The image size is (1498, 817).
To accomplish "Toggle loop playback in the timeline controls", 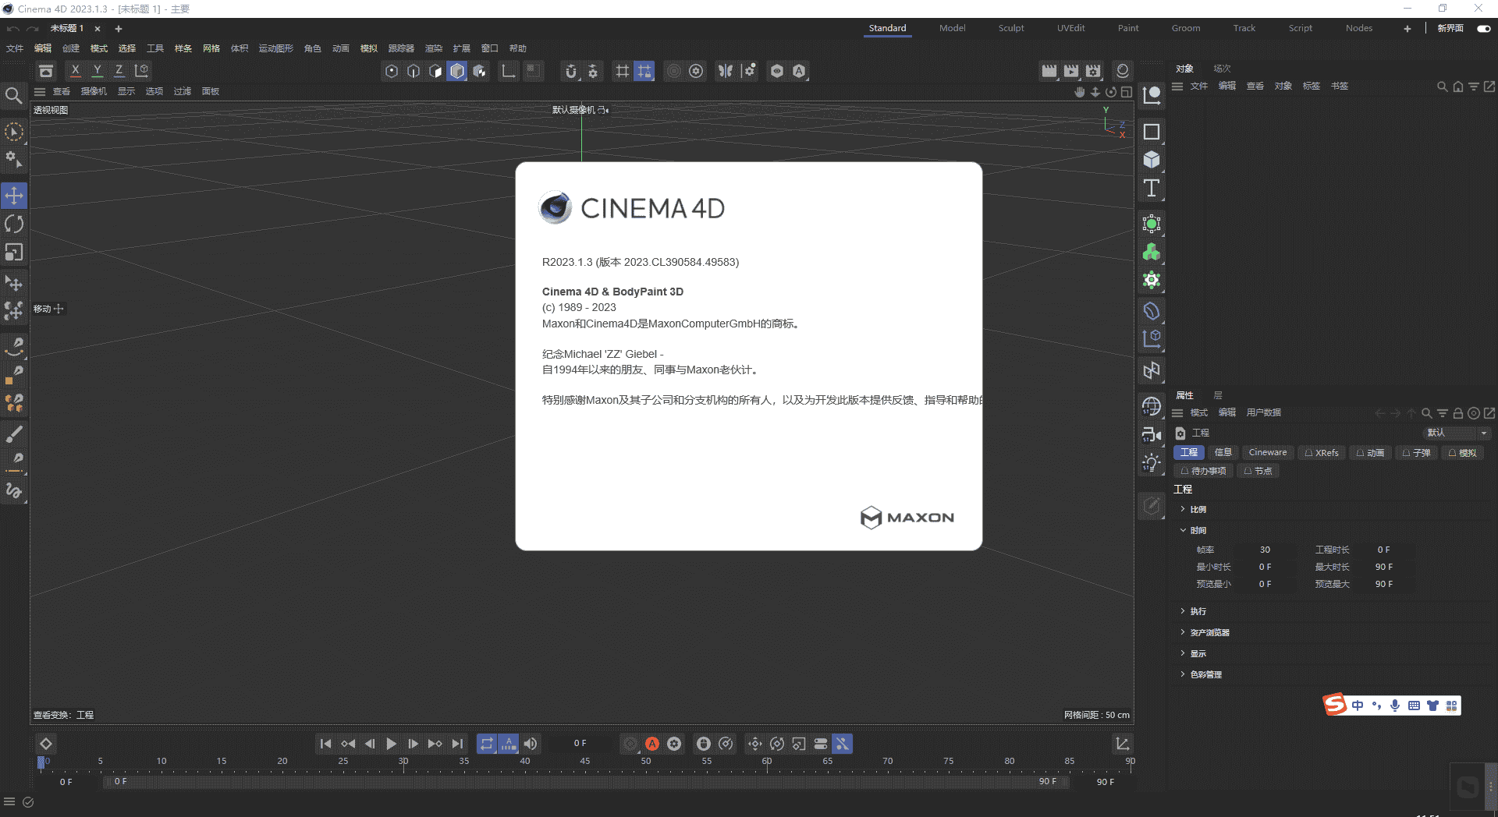I will click(x=486, y=744).
